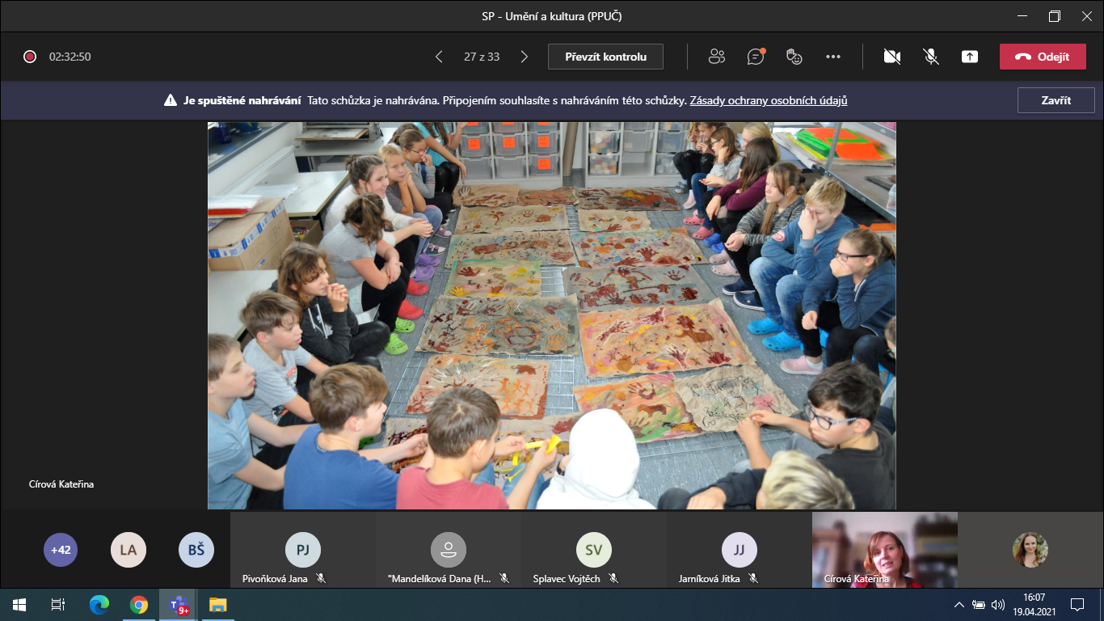This screenshot has width=1104, height=621.
Task: Unmute the microphone
Action: 931,57
